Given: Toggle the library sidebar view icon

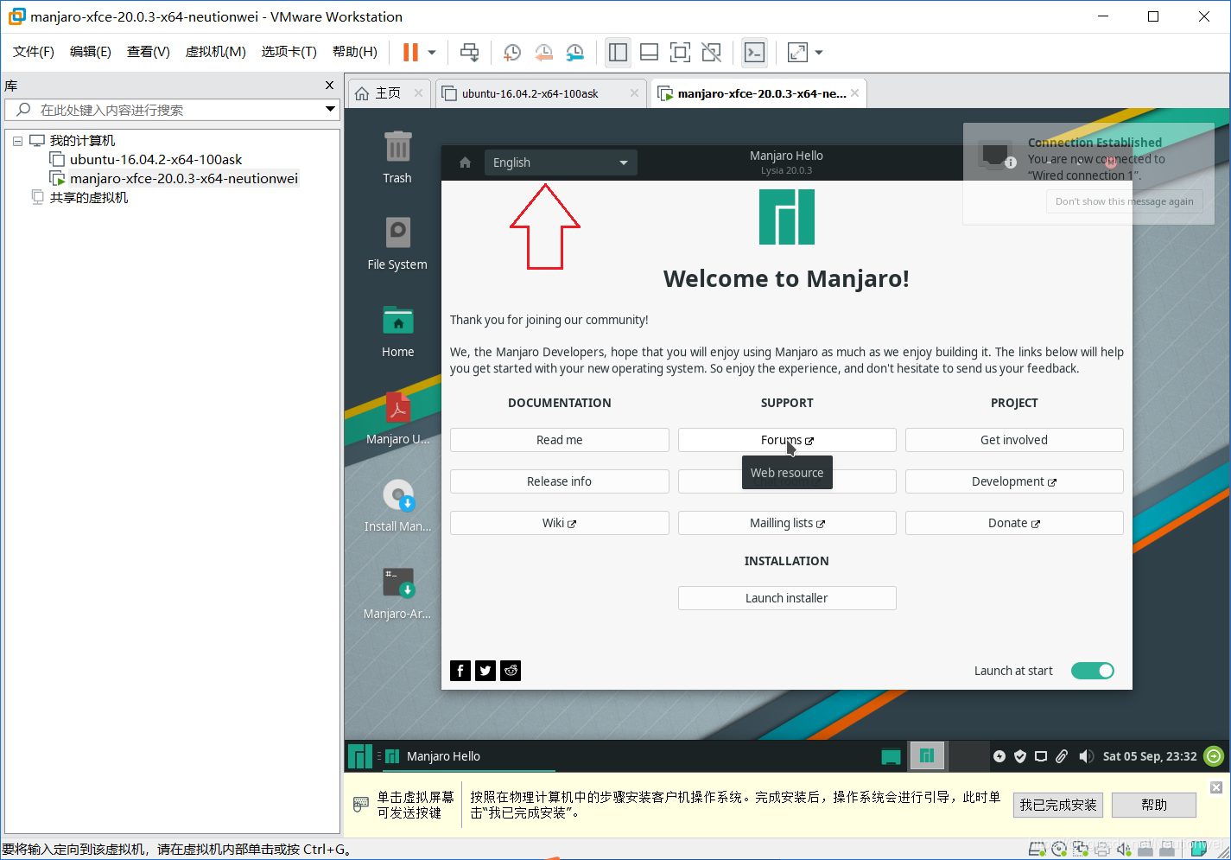Looking at the screenshot, I should click(618, 53).
